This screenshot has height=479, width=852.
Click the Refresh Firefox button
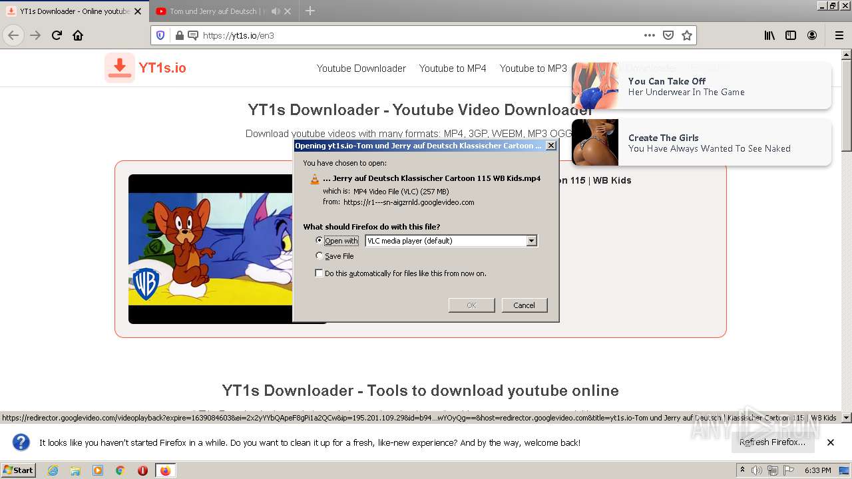pos(772,442)
